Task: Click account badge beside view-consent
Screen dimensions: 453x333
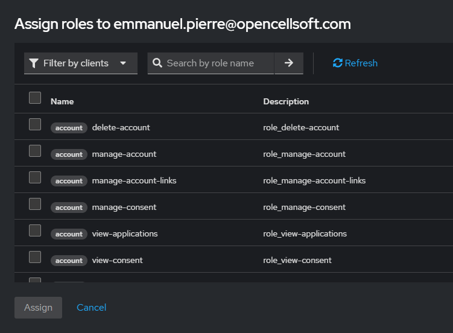Action: pos(69,261)
